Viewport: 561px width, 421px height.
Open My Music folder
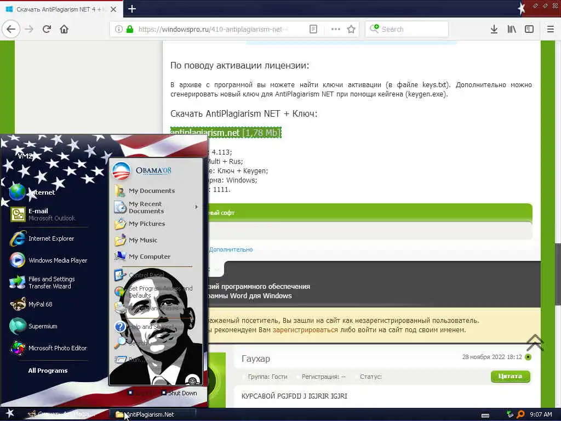(136, 240)
